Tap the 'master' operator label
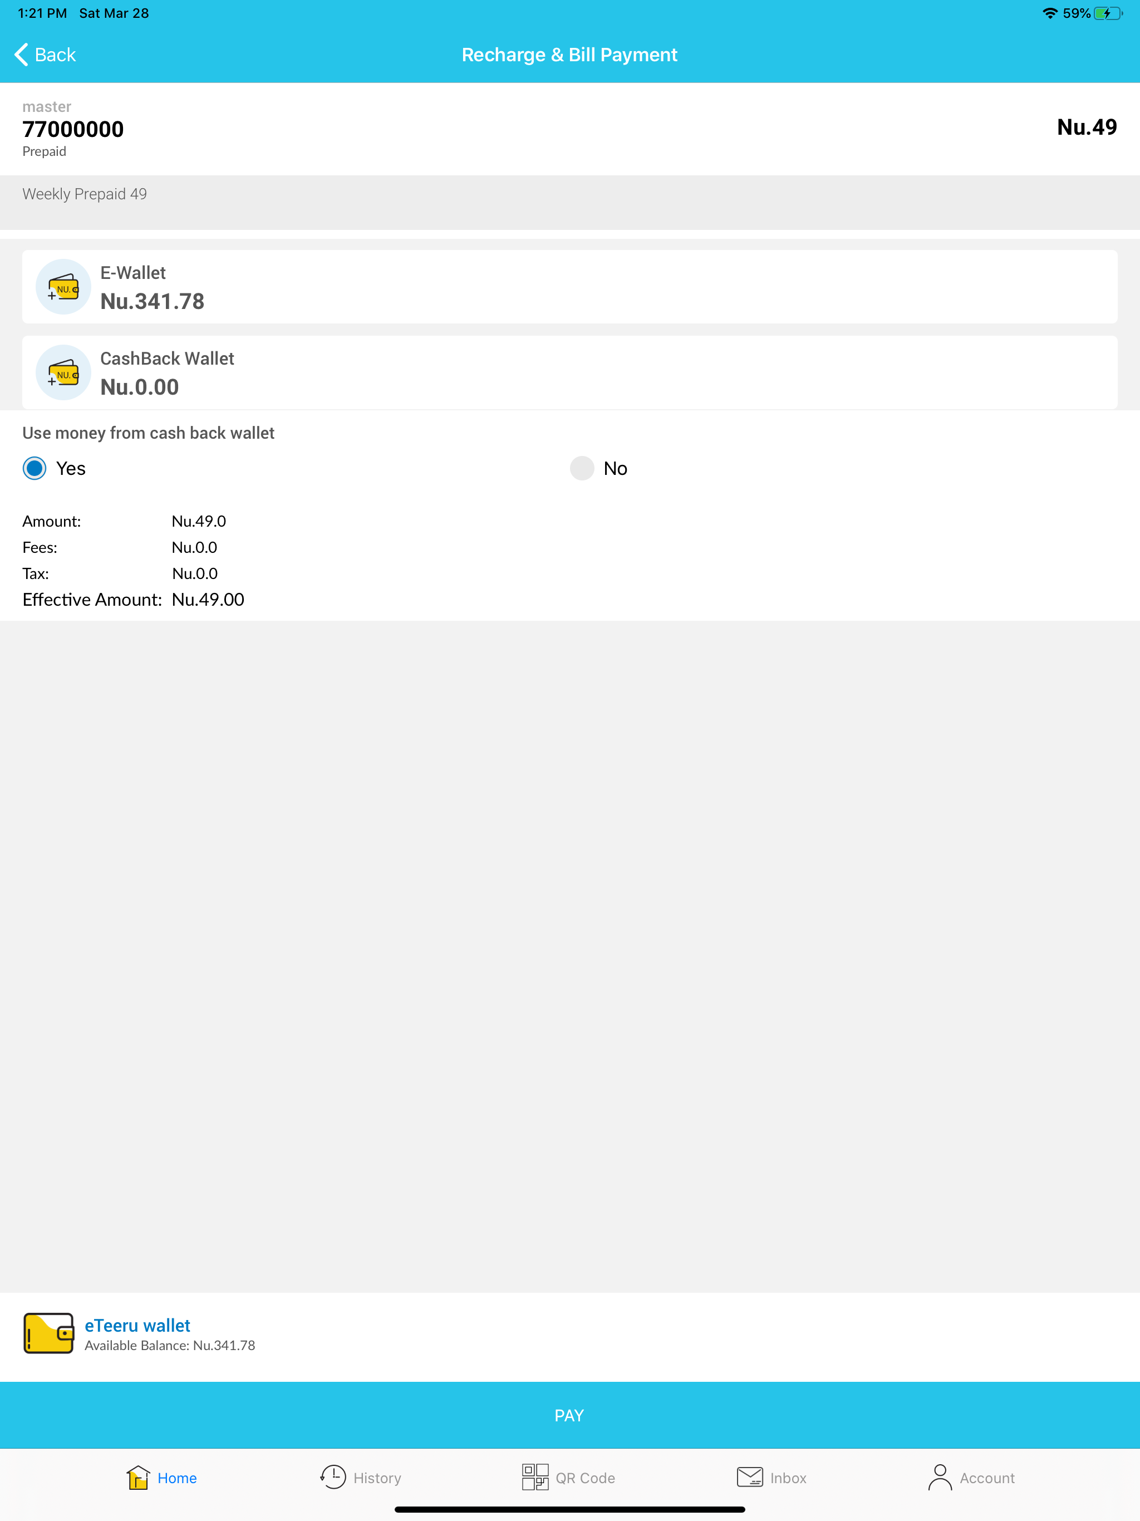 point(47,106)
